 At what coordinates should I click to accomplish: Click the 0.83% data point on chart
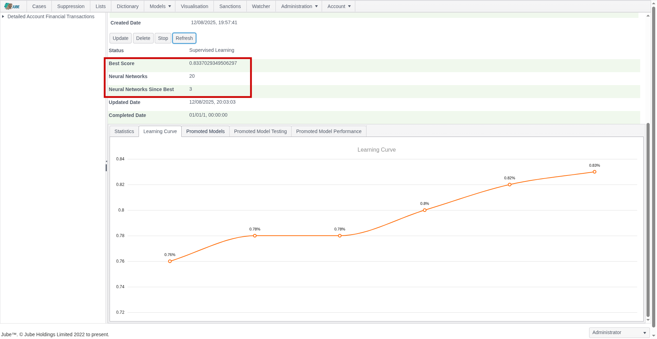594,172
